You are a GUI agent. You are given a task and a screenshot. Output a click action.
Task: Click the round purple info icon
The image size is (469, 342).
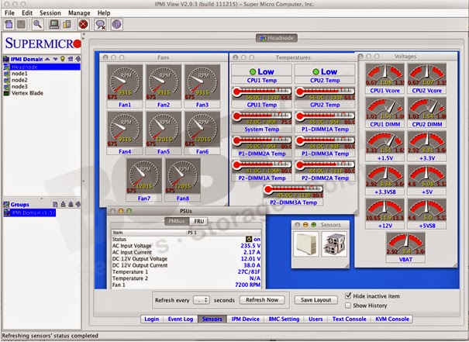[116, 24]
